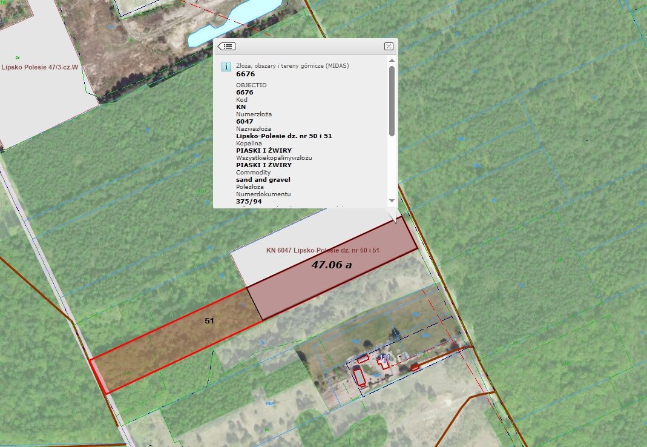
Task: Click the document number 375/94
Action: (x=249, y=202)
